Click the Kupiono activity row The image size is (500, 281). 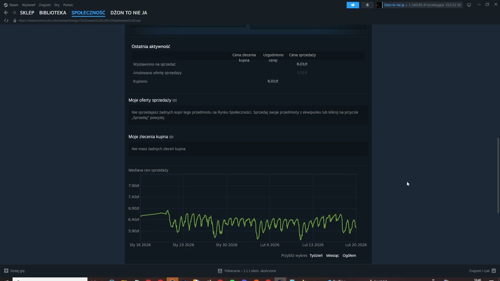248,81
